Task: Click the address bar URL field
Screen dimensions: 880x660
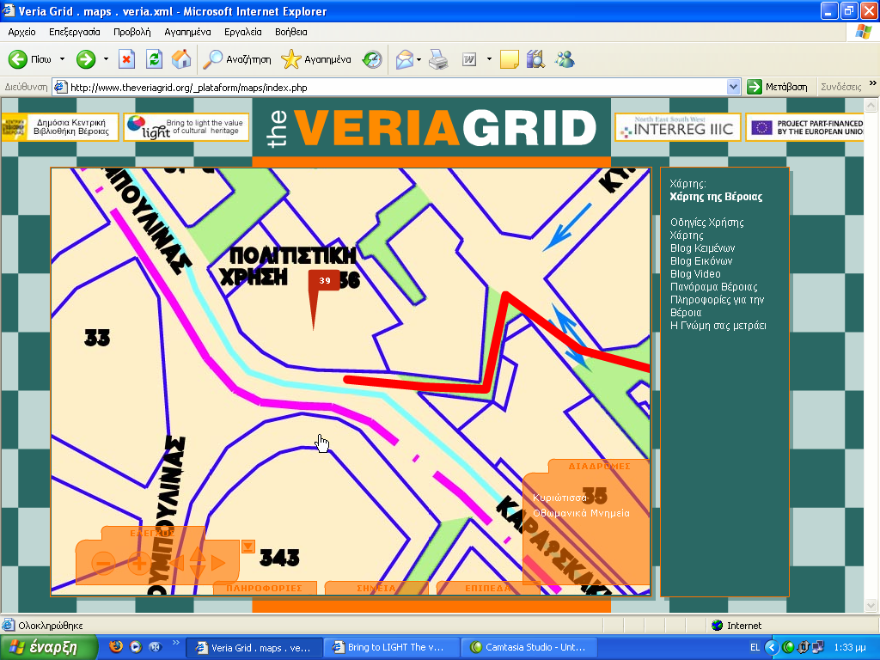Action: pos(395,87)
